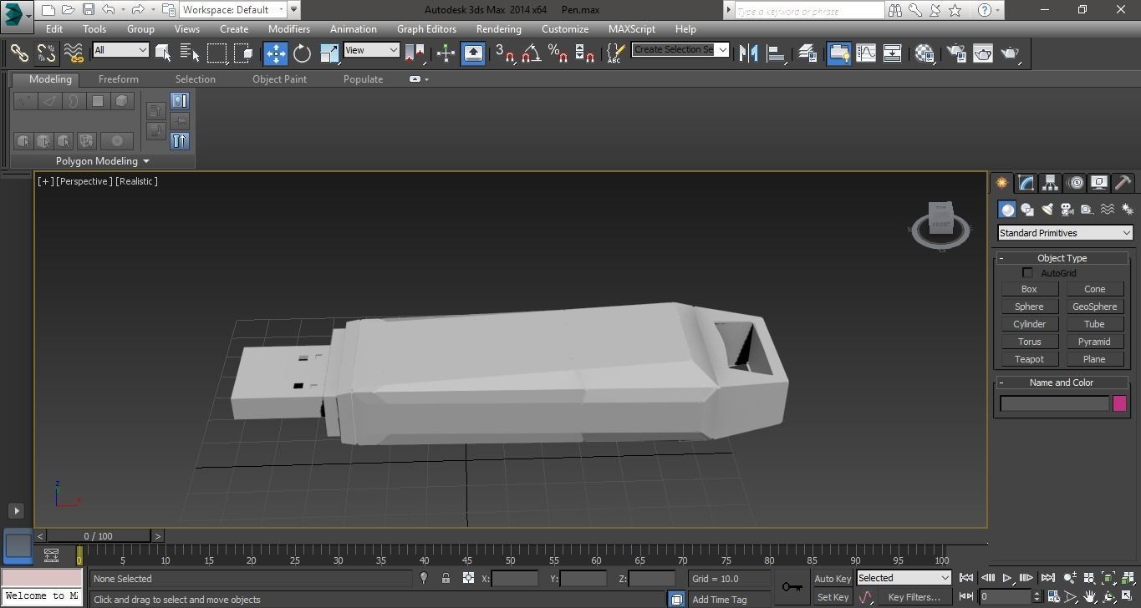The width and height of the screenshot is (1141, 608).
Task: Open the Rendering menu
Action: click(499, 28)
